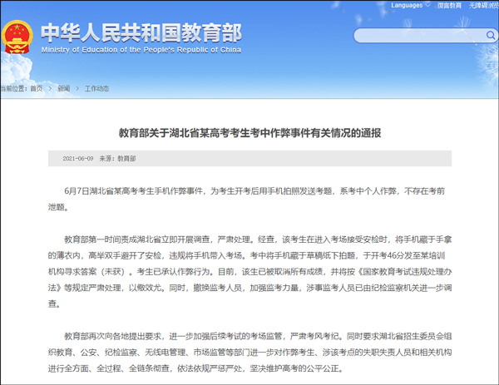Click the text 国家教育考试违规处理办

[x=408, y=272]
